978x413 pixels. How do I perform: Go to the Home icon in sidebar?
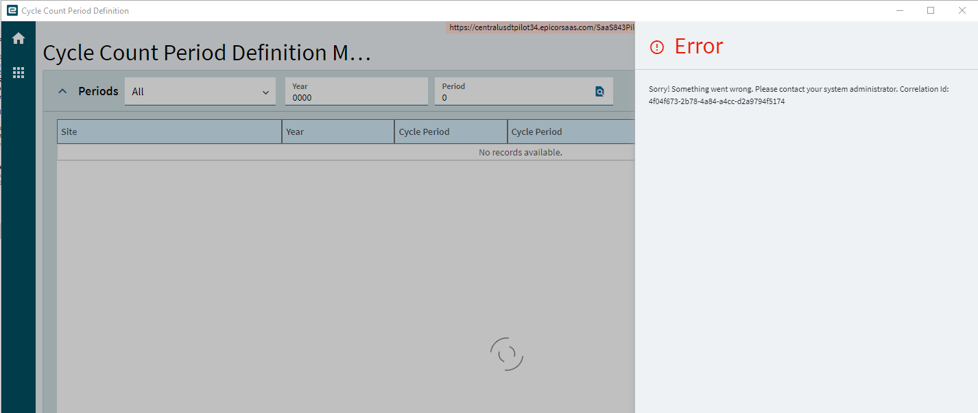tap(19, 39)
